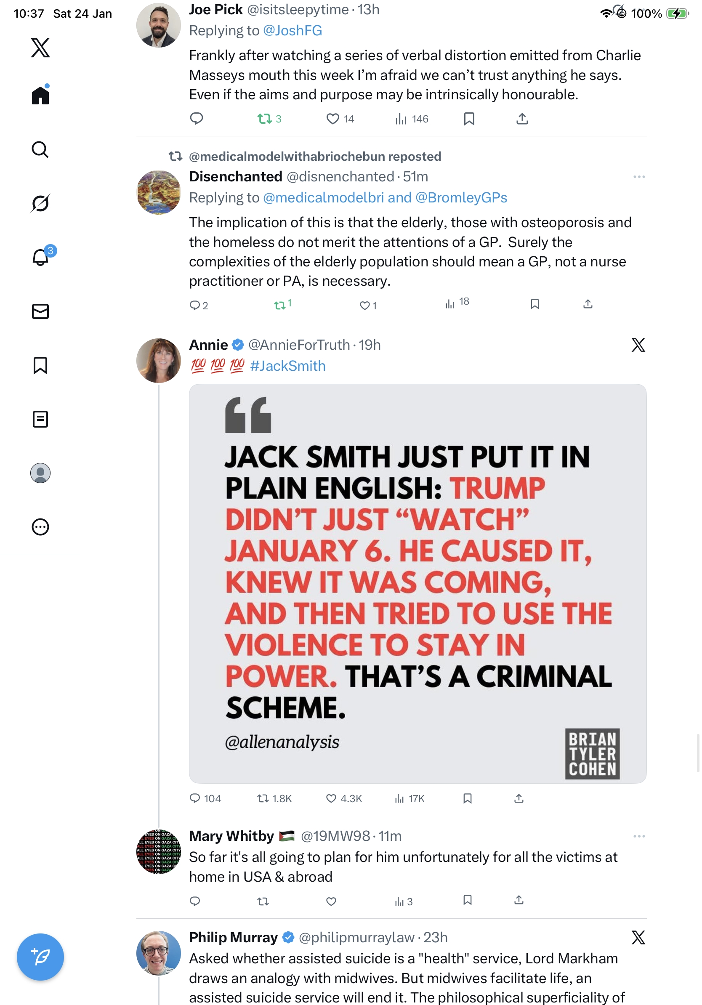Bookmark the Disenchanted post
Viewport: 702px width, 1005px height.
(534, 304)
